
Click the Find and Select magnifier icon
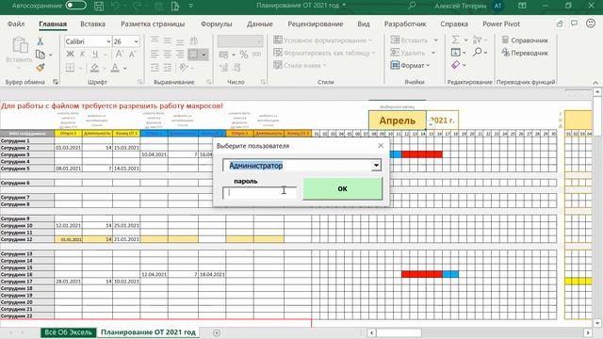click(478, 52)
